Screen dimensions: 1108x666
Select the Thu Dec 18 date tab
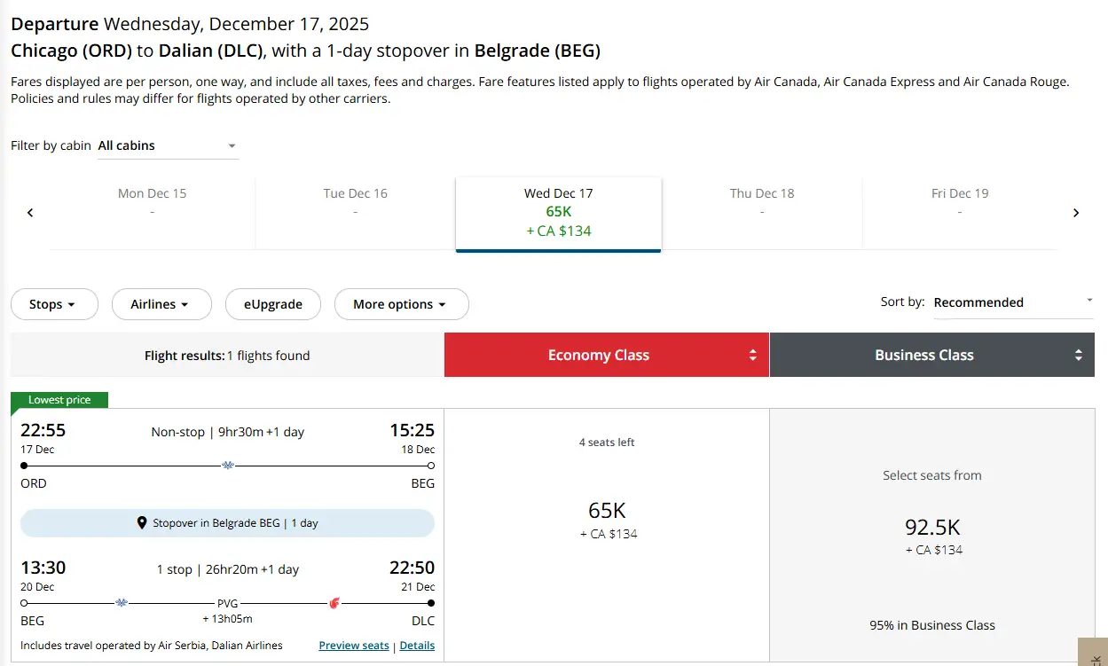point(762,203)
